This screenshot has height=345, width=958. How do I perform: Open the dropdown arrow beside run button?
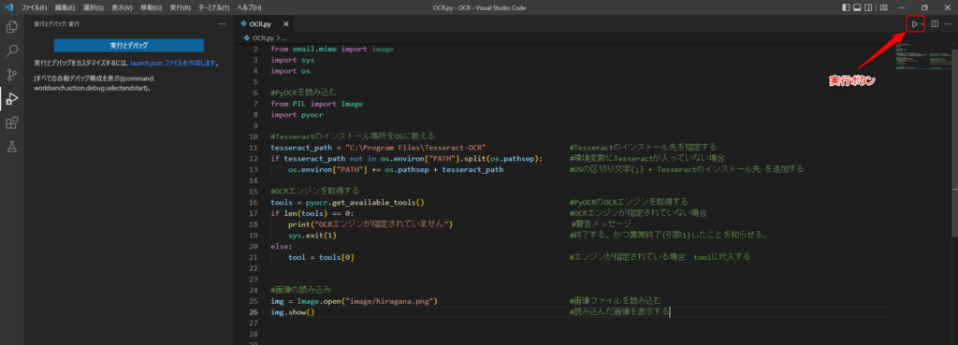922,23
